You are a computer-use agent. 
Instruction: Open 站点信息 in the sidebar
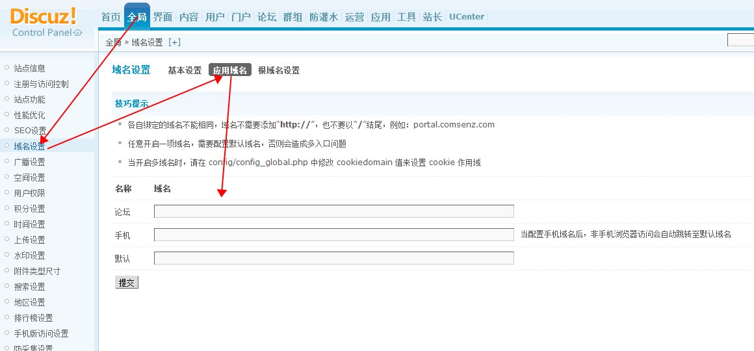[29, 68]
